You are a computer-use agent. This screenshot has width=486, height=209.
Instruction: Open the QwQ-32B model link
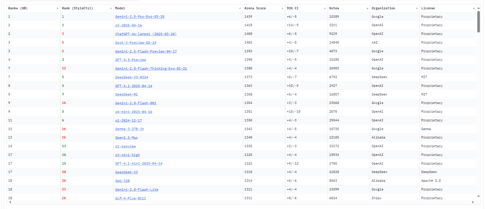pos(122,181)
